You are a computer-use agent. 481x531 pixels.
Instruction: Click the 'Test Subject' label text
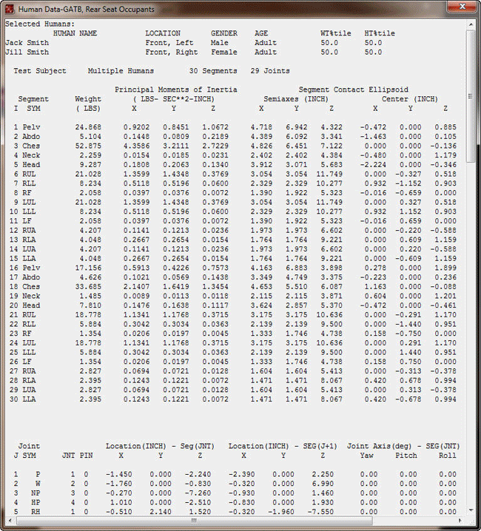(40, 71)
